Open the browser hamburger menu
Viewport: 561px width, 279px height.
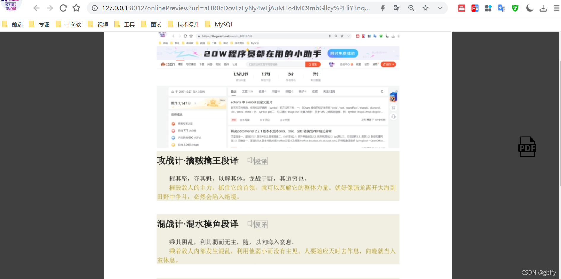(557, 8)
